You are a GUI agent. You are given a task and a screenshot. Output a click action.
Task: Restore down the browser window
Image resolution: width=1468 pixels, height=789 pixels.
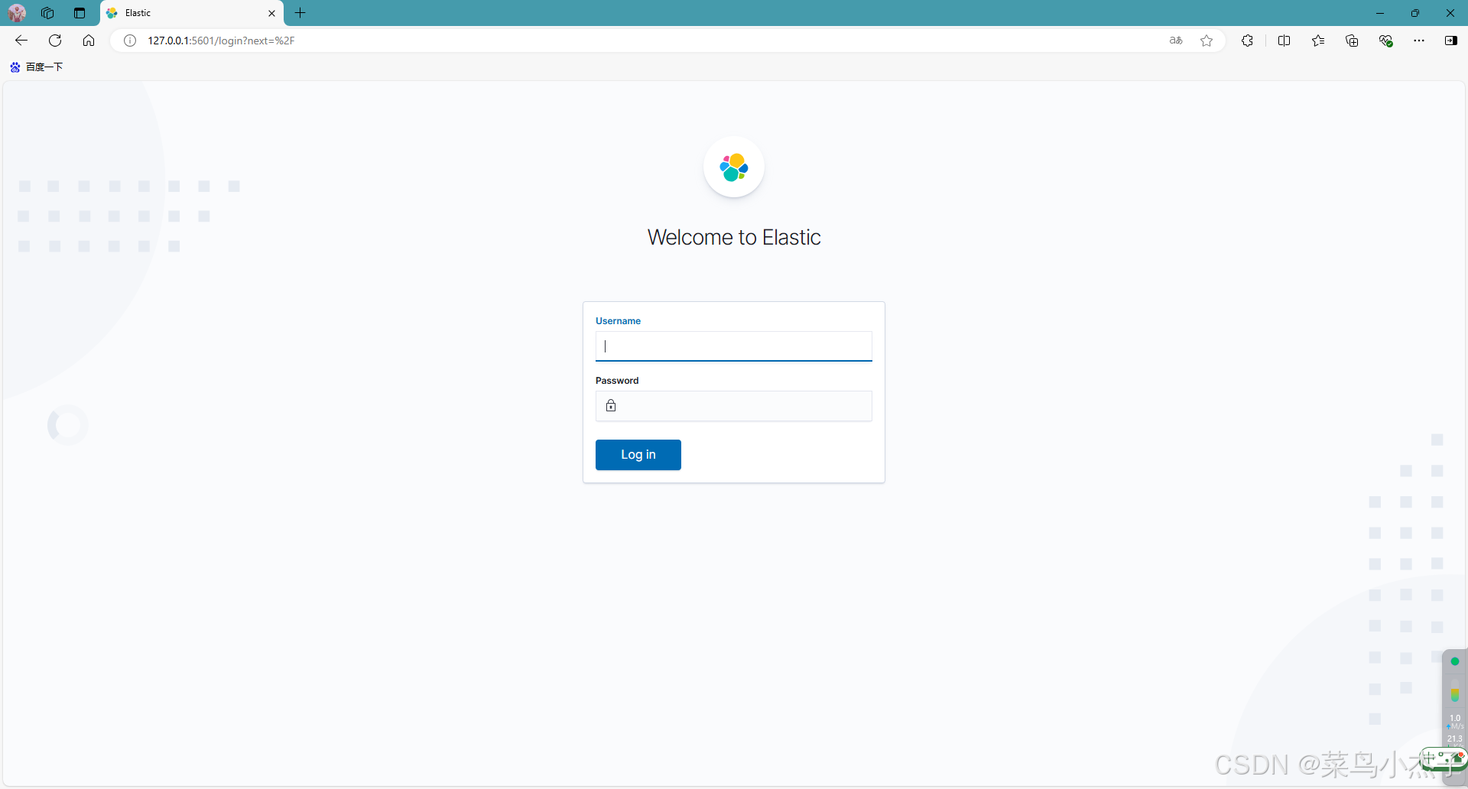pyautogui.click(x=1415, y=13)
